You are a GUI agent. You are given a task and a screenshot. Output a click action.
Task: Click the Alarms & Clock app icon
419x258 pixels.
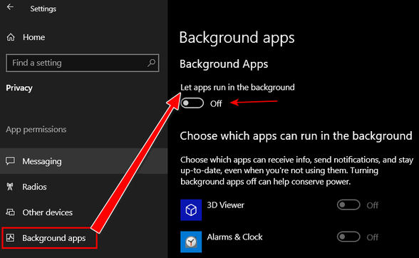click(191, 242)
